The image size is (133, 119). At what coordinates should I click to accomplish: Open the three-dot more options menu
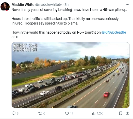tap(127, 5)
